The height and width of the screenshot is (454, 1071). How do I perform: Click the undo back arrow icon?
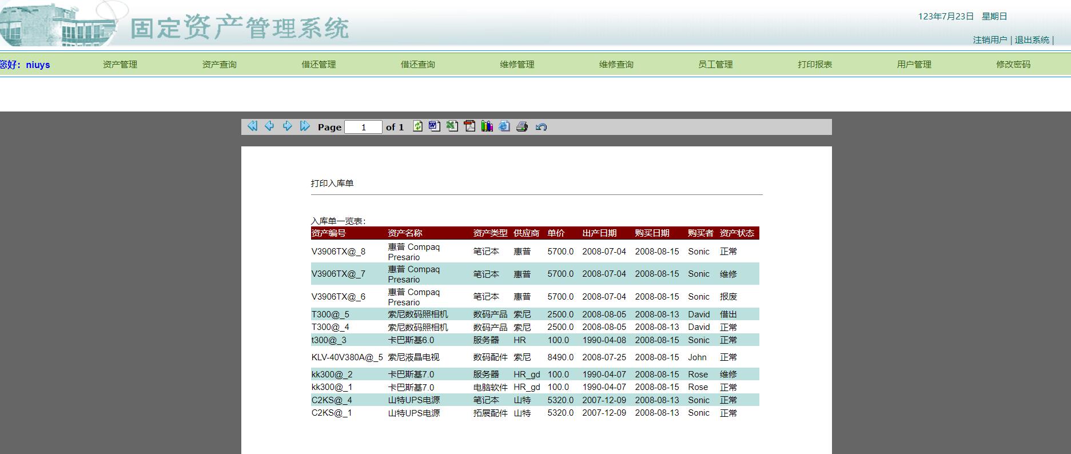click(541, 127)
